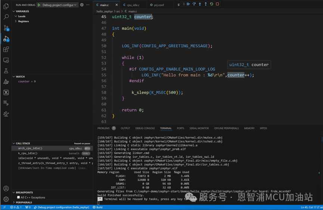
Task: Open the Source Control view
Action: point(6,28)
